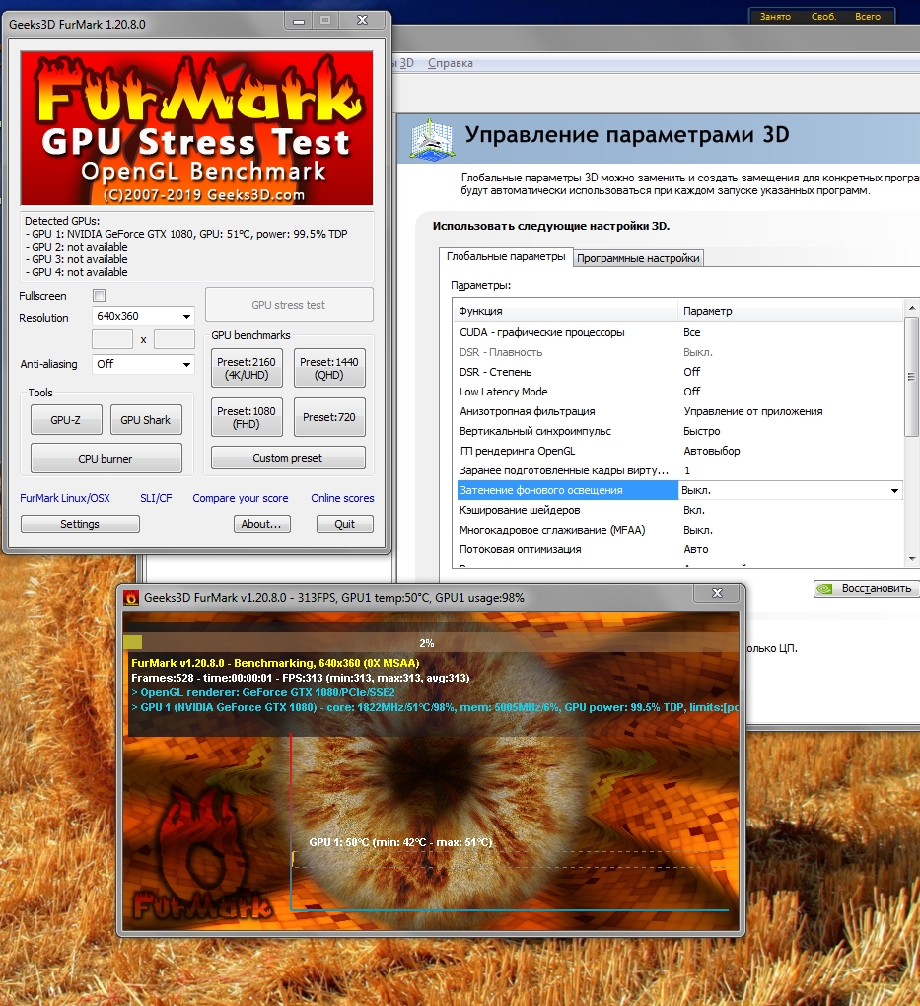Select CUDA - графические процессоры row

678,332
